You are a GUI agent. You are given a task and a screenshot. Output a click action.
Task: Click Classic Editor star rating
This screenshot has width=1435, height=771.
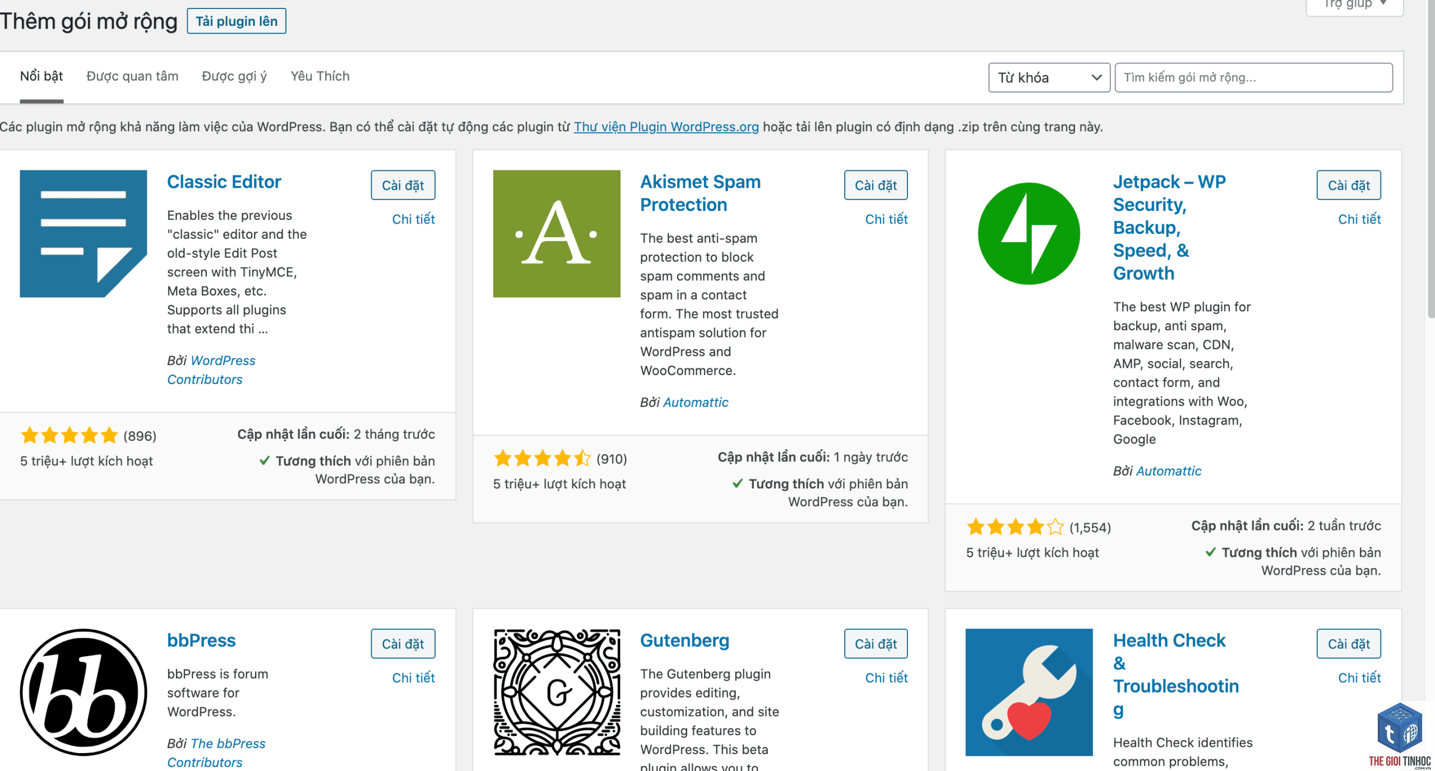pyautogui.click(x=70, y=435)
